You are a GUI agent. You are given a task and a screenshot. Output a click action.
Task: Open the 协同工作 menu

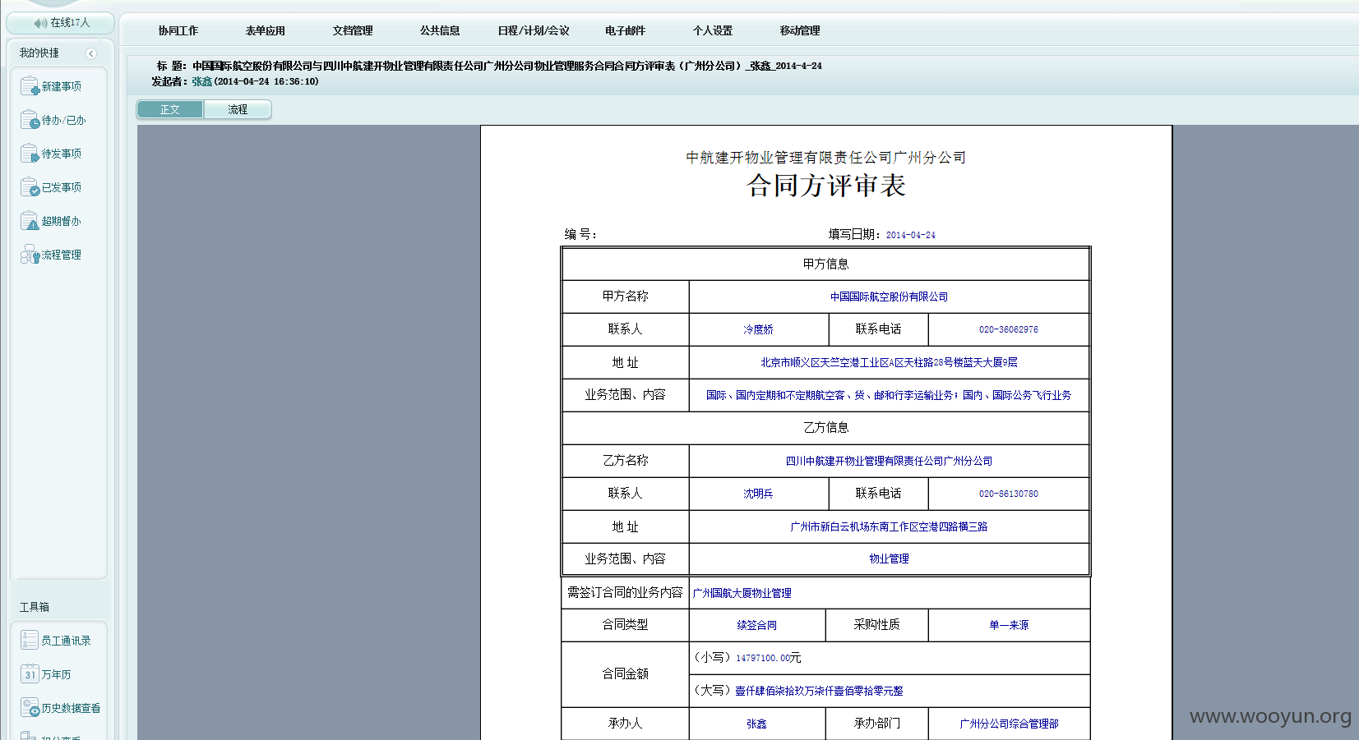tap(178, 30)
